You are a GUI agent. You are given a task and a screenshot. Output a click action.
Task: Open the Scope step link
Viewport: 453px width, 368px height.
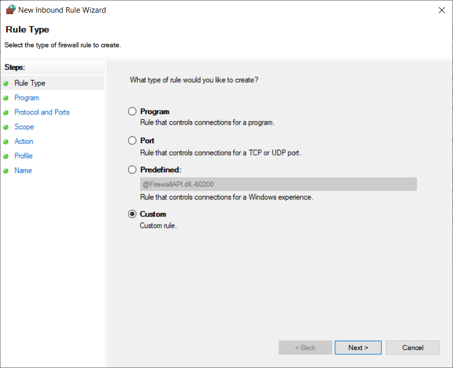24,127
